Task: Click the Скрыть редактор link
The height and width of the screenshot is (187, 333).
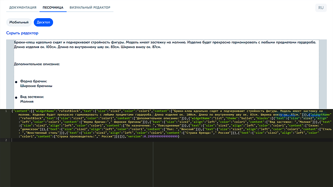Action: (22, 33)
